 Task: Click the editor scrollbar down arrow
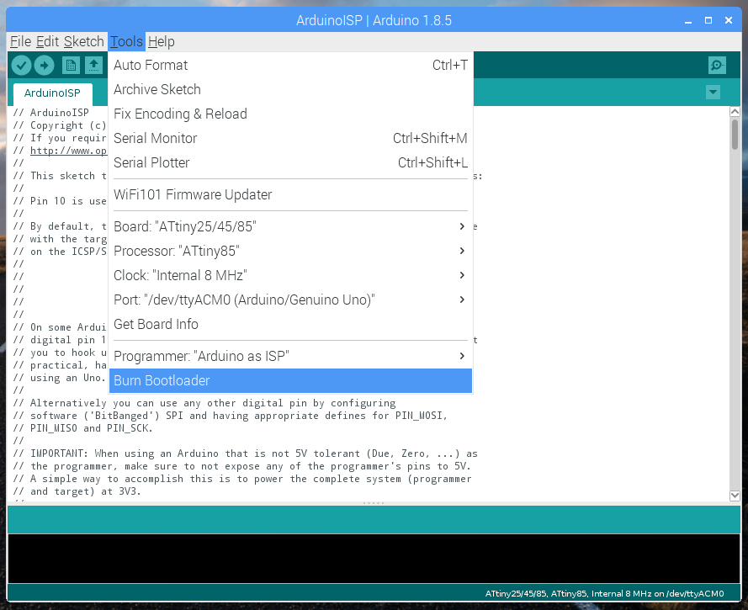click(735, 496)
